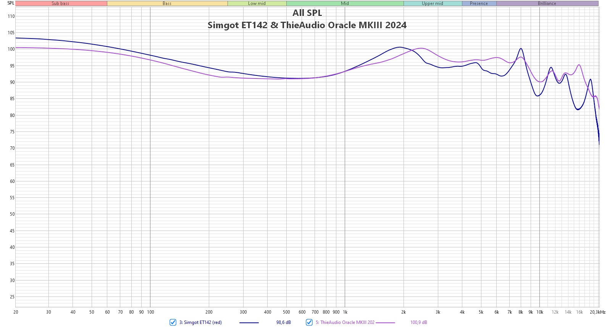Click the 110 dB axis label
This screenshot has height=327, width=607.
(11, 16)
